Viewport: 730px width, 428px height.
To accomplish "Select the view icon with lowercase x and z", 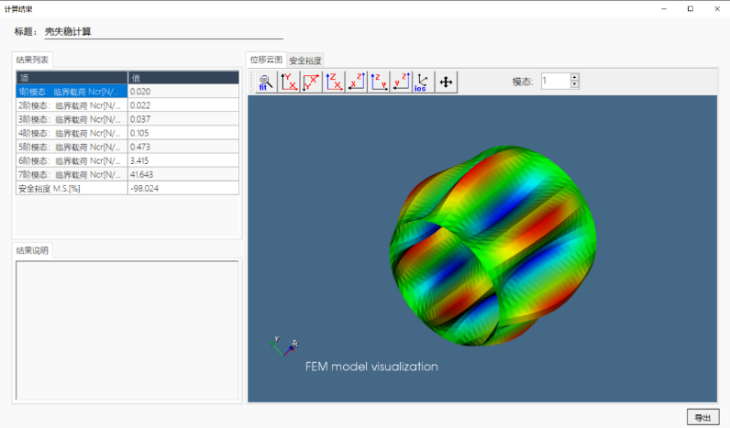I will 356,82.
